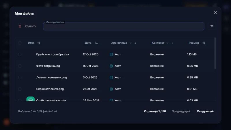Click the Предыдущий pagination button
The width and height of the screenshot is (231, 130).
pyautogui.click(x=181, y=111)
